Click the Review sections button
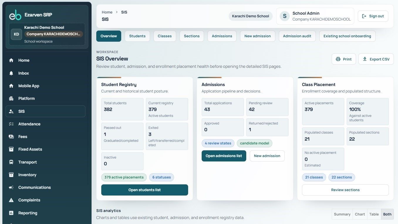Screen dimensions: 398x224 pyautogui.click(x=345, y=190)
